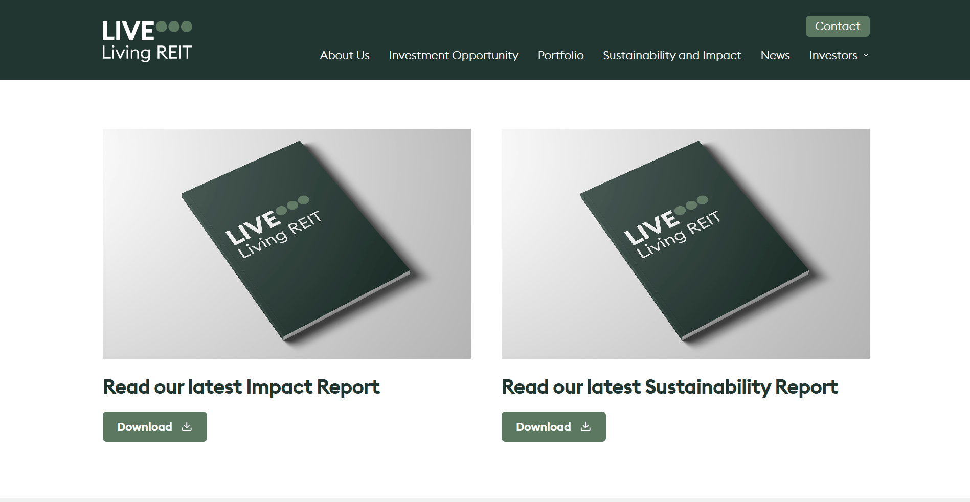Go to Investment Opportunity in the menu

[x=454, y=55]
